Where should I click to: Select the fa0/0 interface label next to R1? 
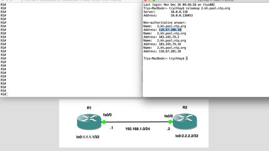point(107,115)
